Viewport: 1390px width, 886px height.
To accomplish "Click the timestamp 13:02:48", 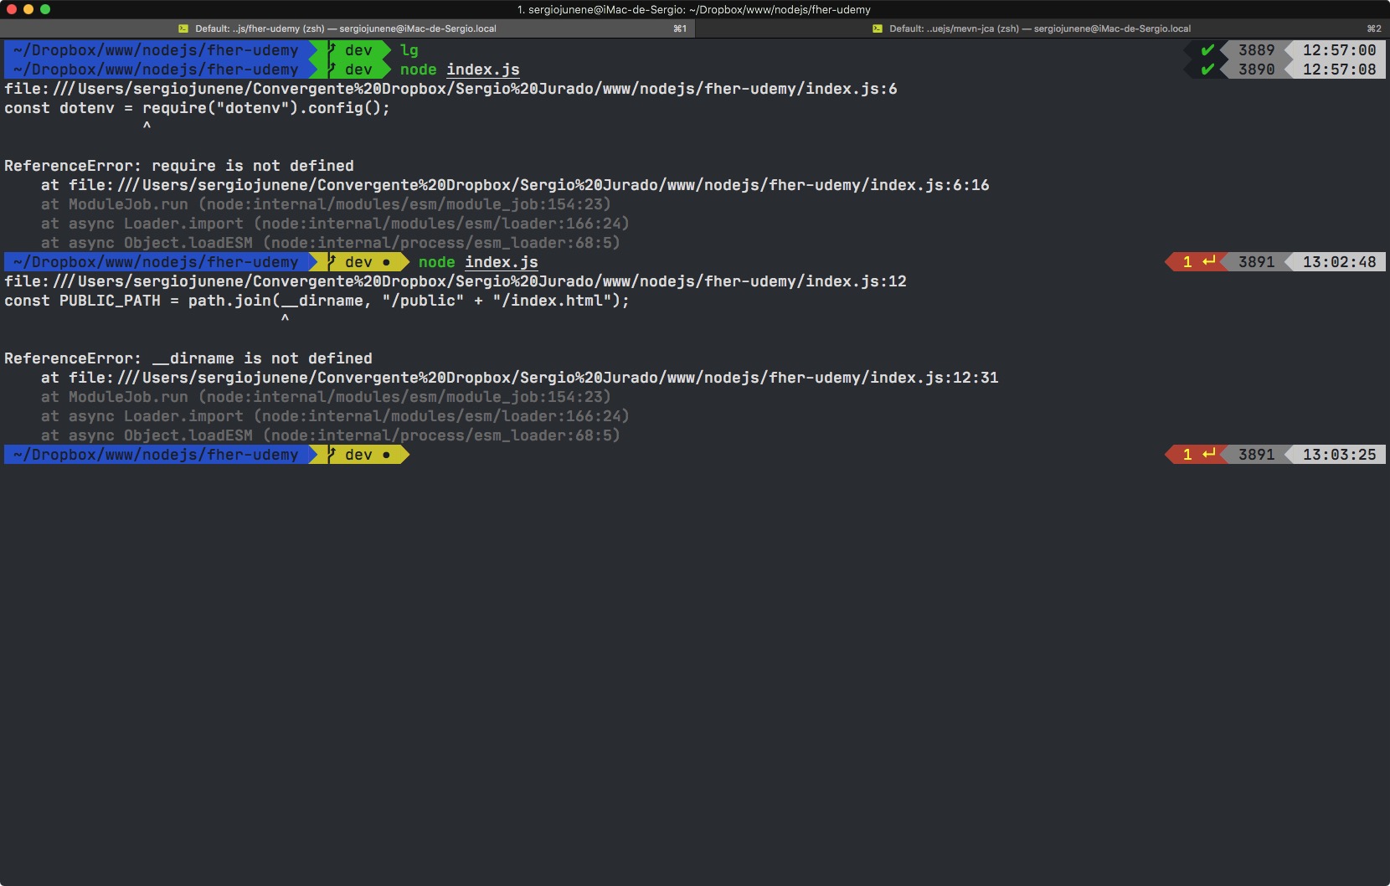I will click(x=1340, y=262).
